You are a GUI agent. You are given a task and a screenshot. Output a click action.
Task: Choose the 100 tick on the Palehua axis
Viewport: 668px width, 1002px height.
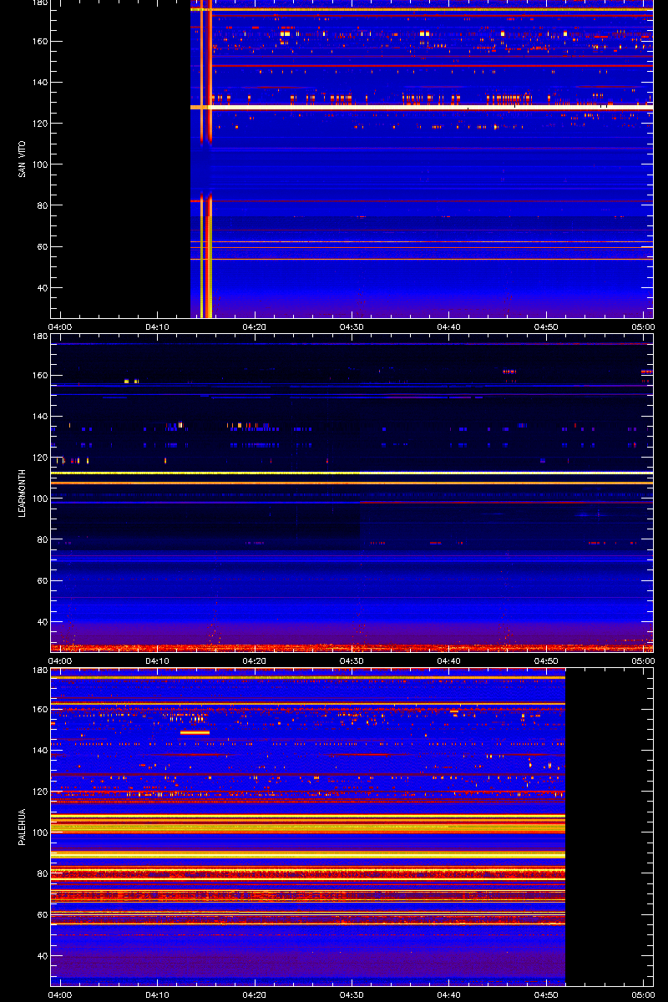click(39, 832)
